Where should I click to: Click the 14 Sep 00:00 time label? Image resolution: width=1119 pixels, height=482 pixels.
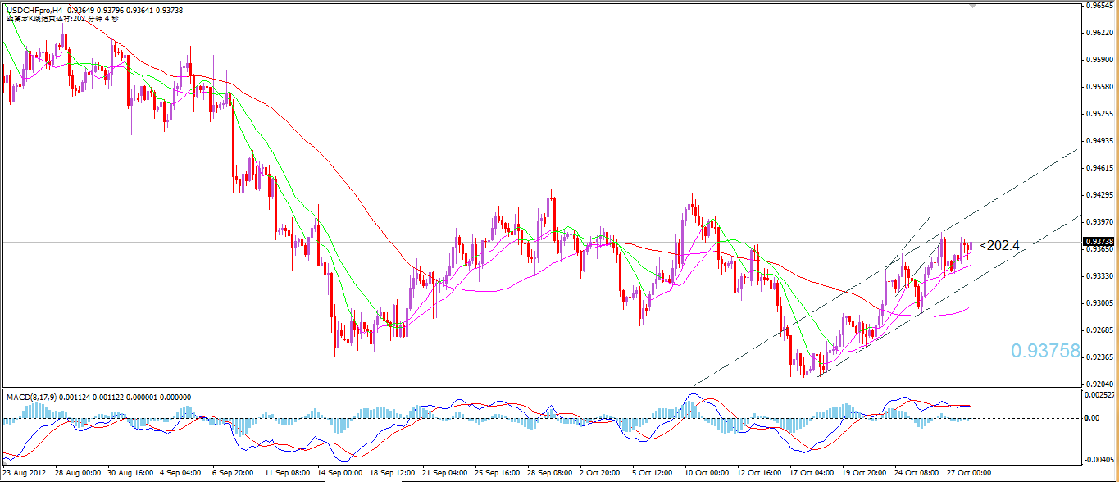339,474
